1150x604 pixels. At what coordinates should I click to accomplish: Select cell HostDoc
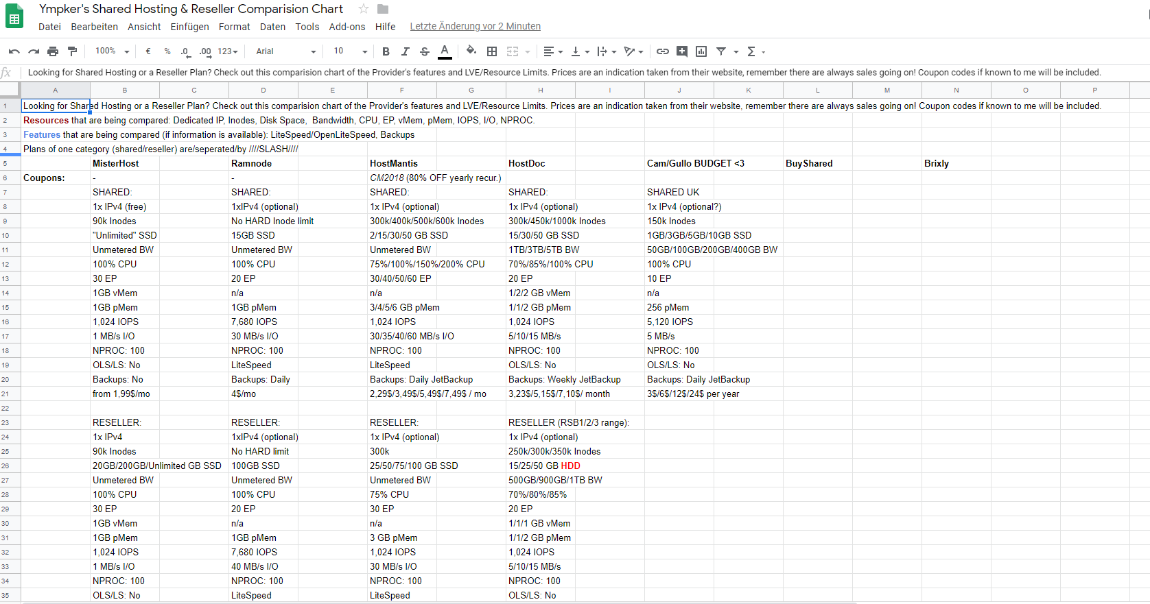click(541, 163)
